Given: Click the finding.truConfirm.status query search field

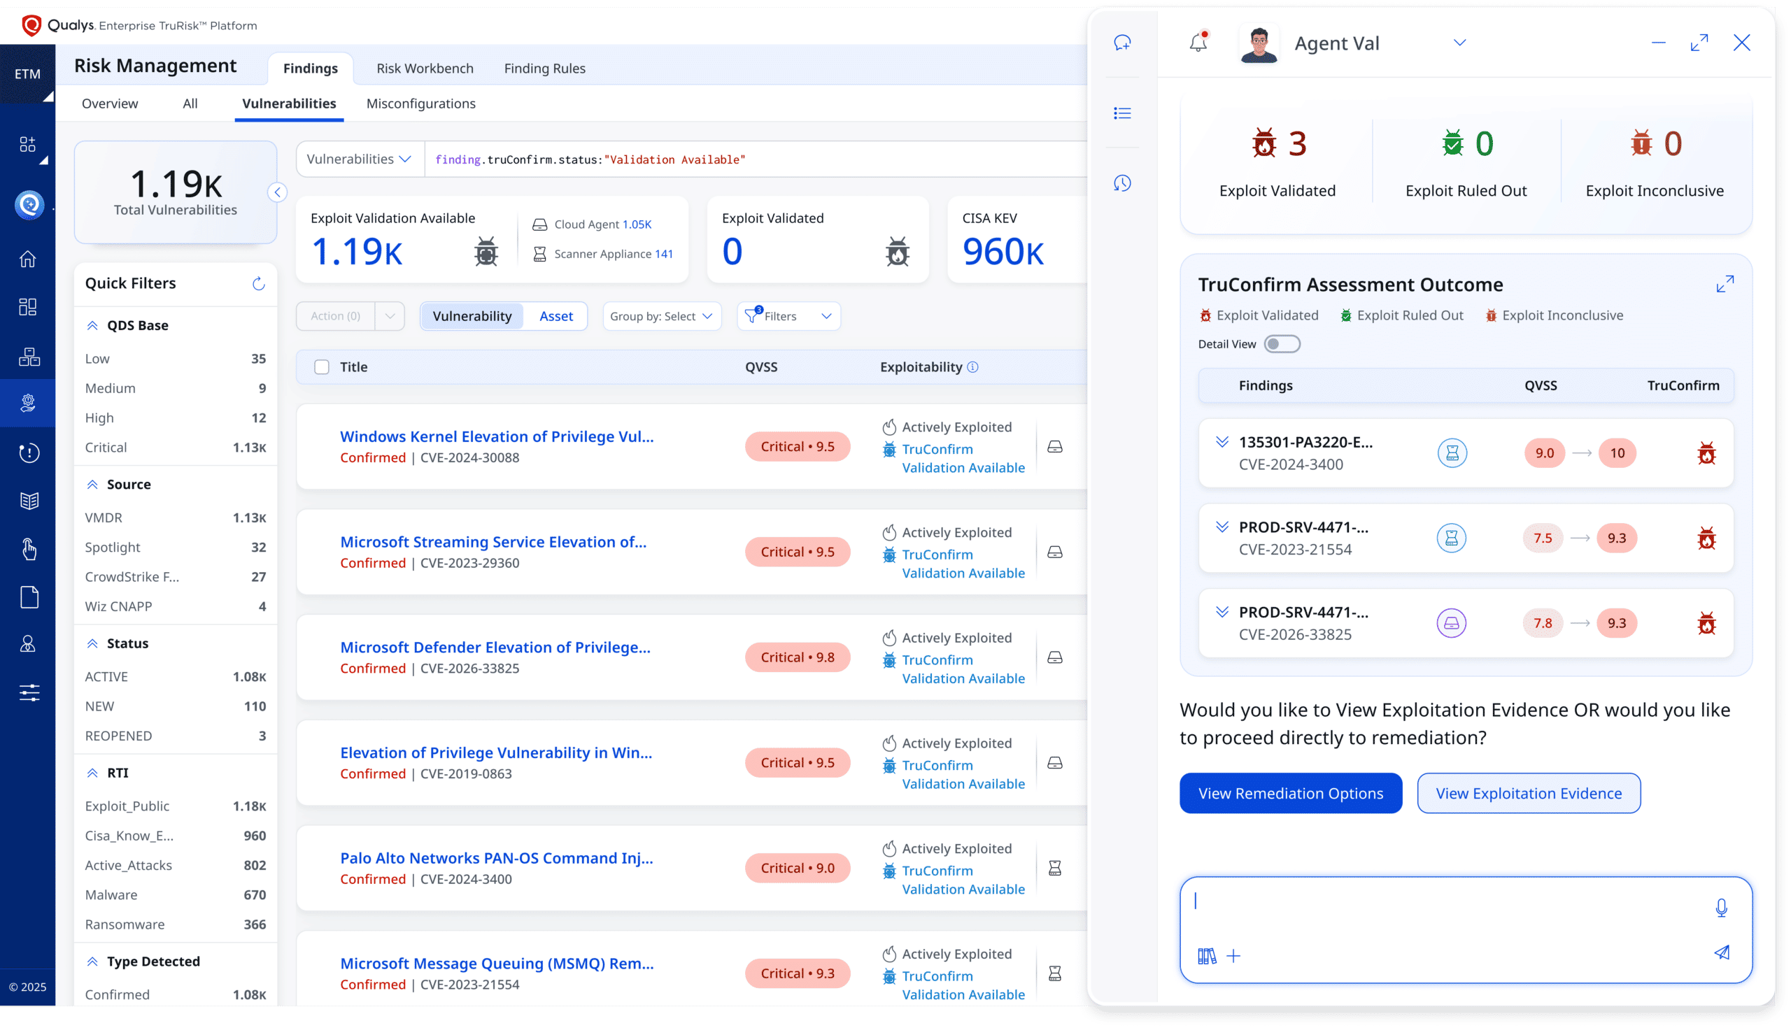Looking at the screenshot, I should coord(756,159).
